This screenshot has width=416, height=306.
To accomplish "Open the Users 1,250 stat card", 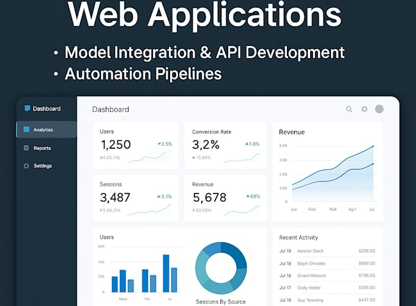I will click(136, 146).
